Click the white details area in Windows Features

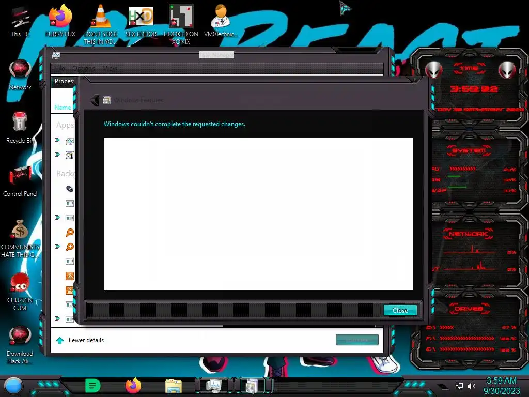(258, 213)
